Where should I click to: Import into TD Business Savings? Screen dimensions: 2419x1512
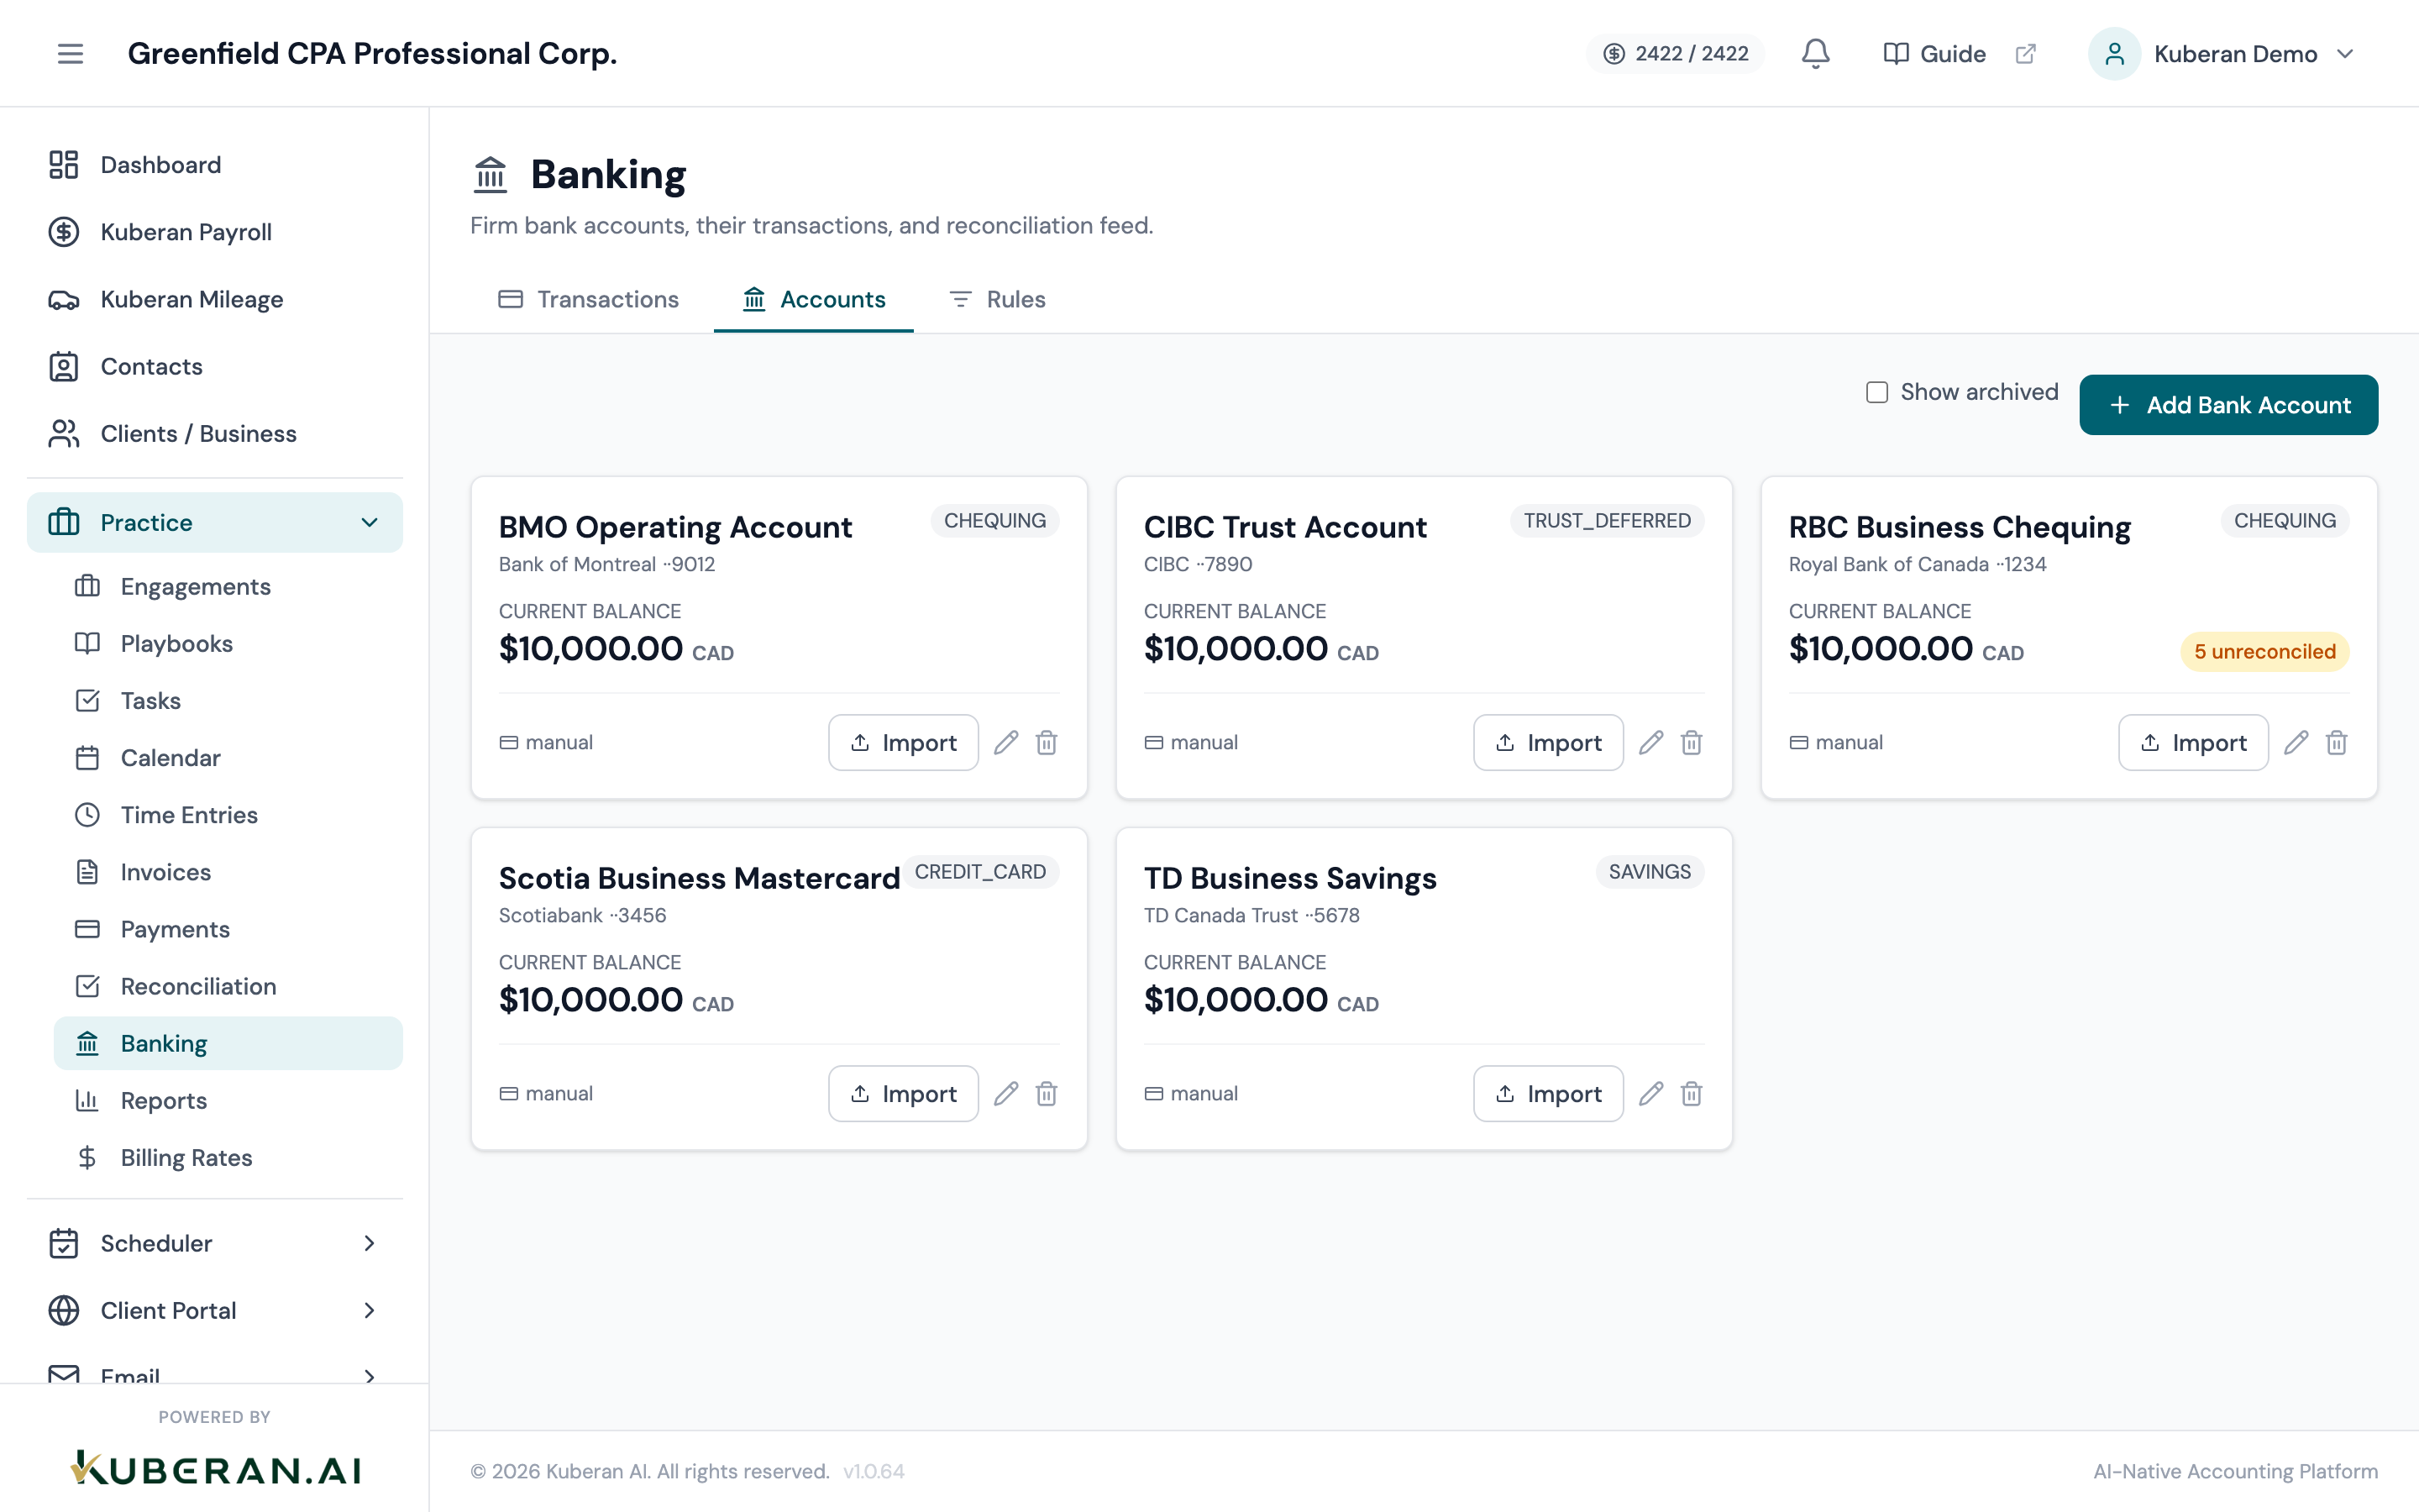(1547, 1093)
